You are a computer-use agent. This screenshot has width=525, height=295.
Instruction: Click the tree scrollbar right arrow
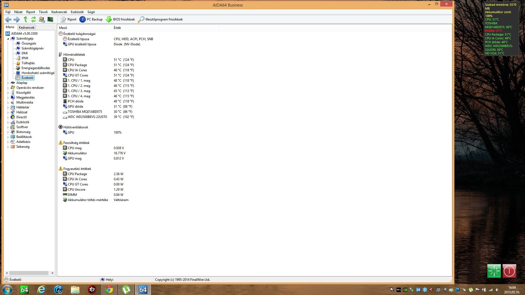click(52, 273)
